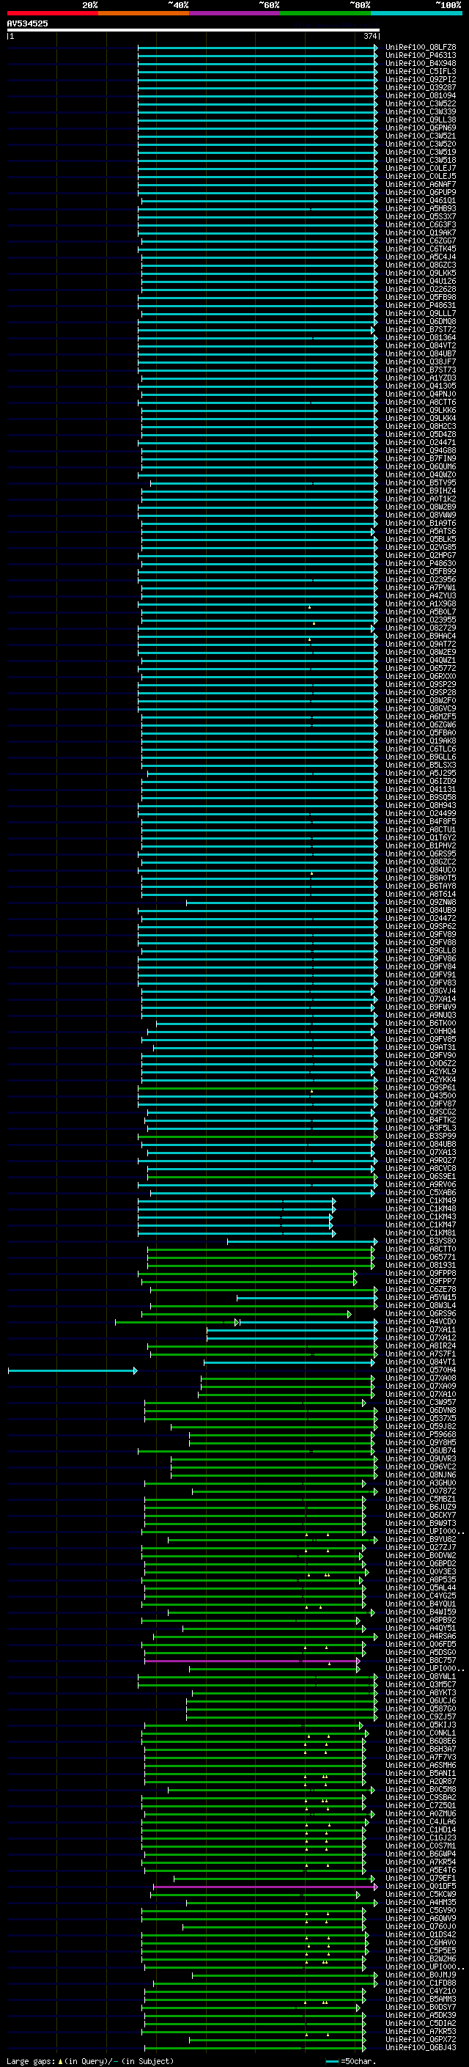Select the UniRef100_Q46101 label
469x2067 pixels.
pyautogui.click(x=421, y=201)
